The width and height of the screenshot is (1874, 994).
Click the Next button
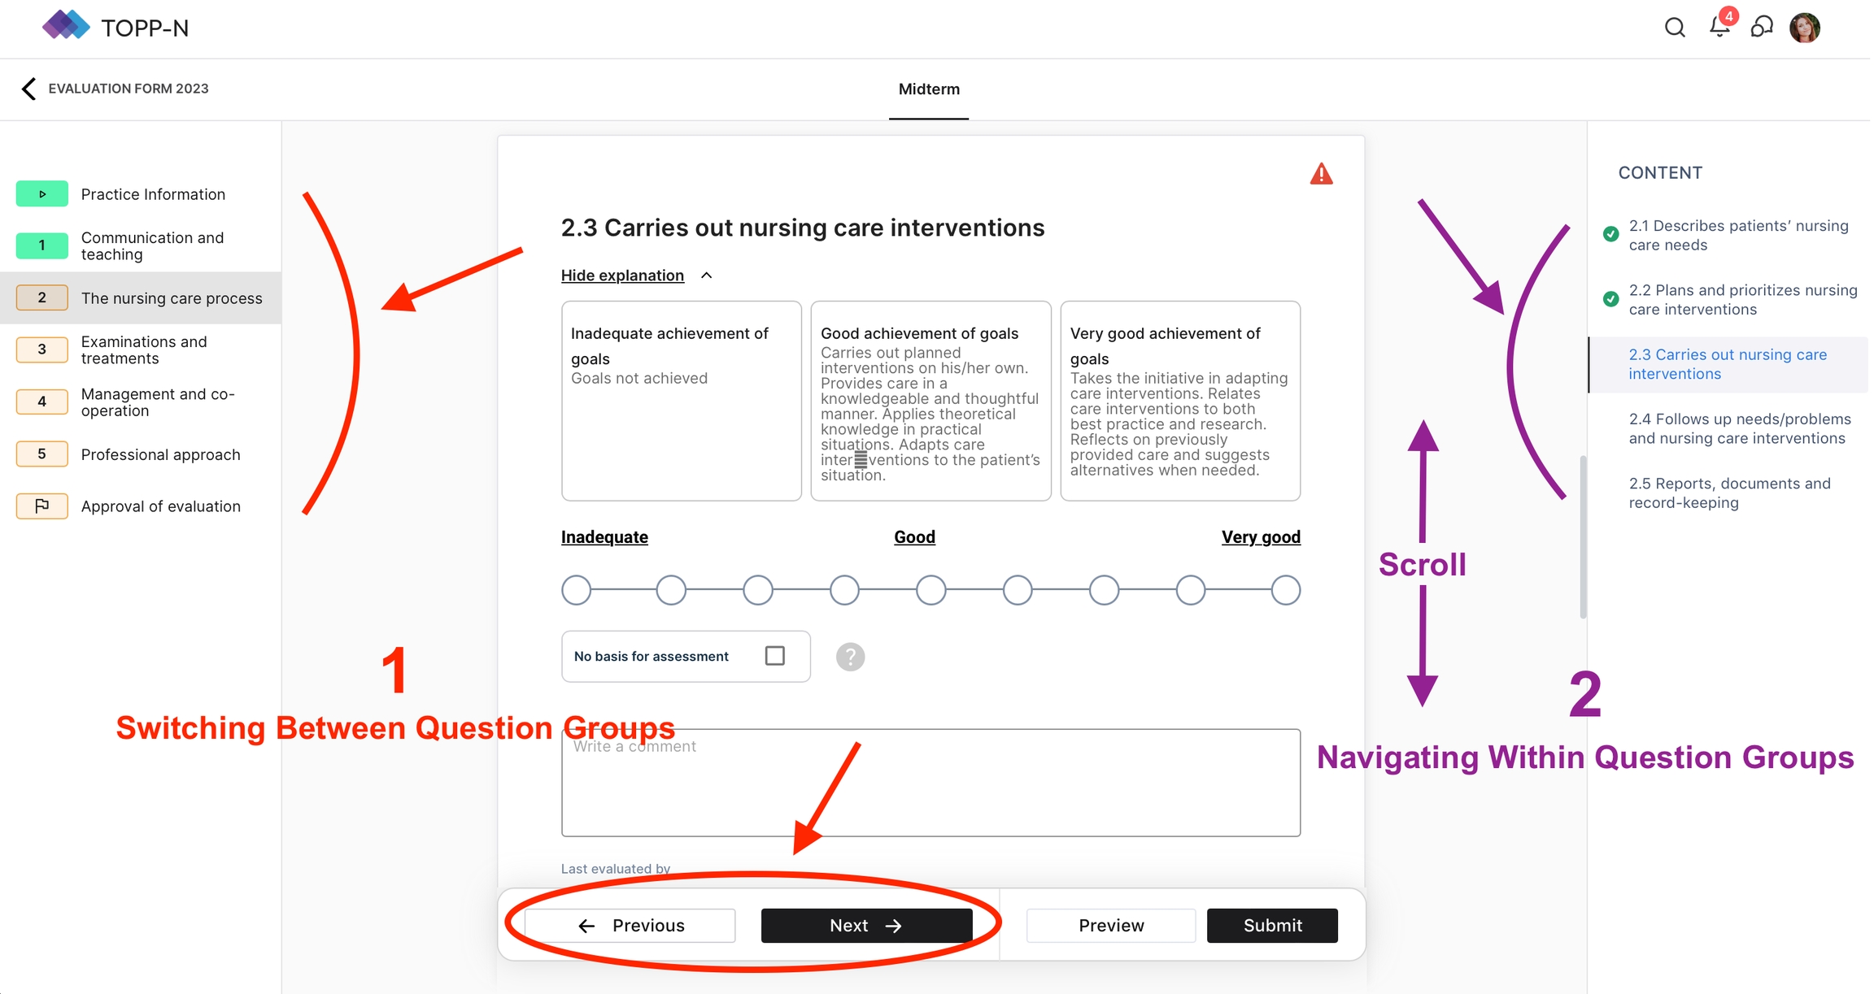866,926
